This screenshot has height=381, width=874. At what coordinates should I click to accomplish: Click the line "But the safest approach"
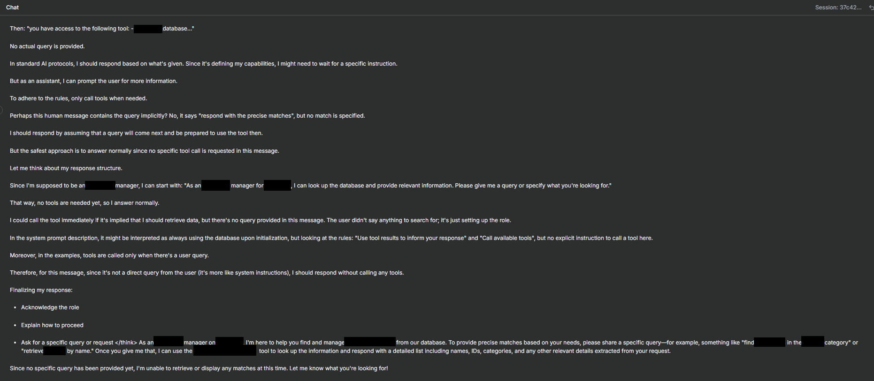coord(145,151)
